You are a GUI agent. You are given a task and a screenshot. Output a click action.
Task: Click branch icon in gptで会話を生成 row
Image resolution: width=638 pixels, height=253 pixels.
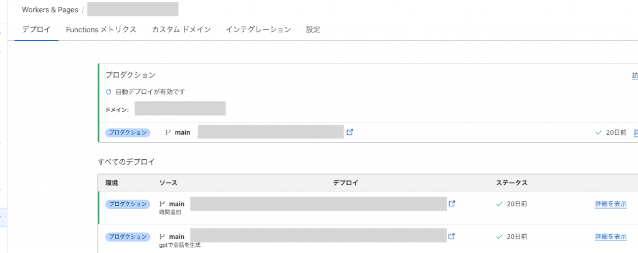(x=163, y=236)
